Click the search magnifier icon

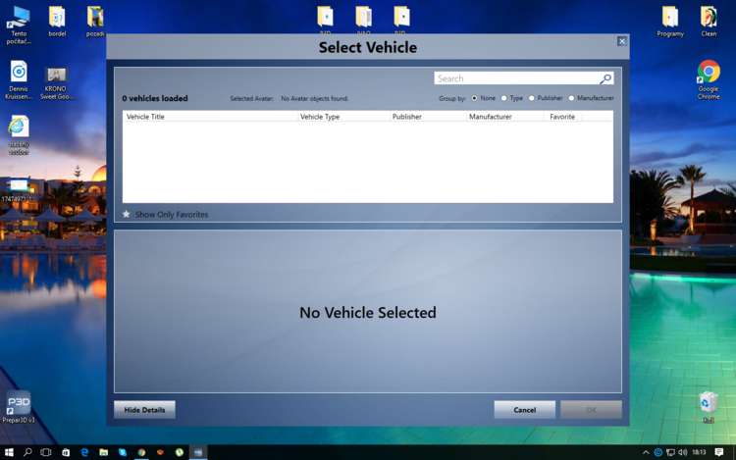[605, 78]
